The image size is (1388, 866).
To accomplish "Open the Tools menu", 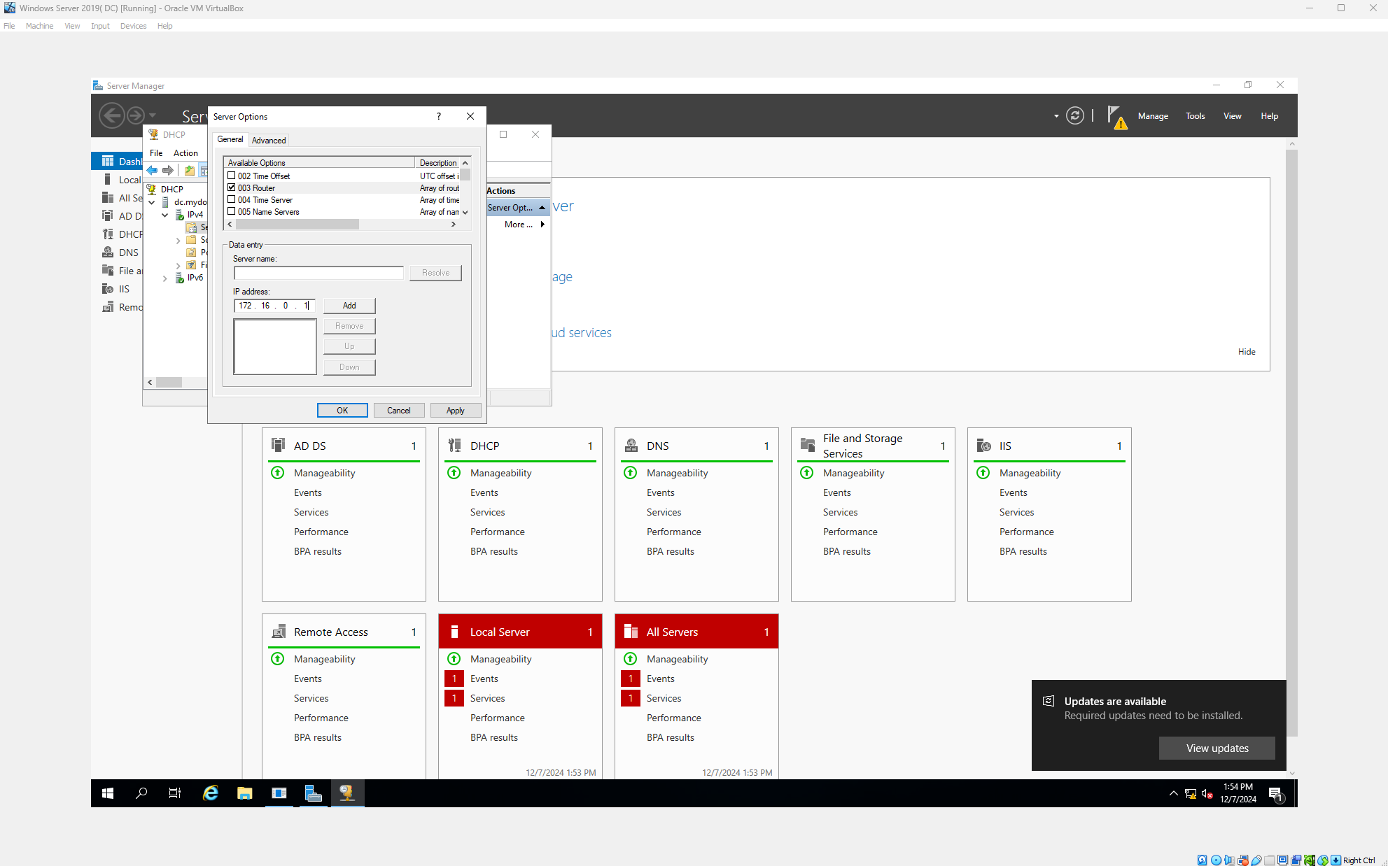I will tap(1195, 116).
